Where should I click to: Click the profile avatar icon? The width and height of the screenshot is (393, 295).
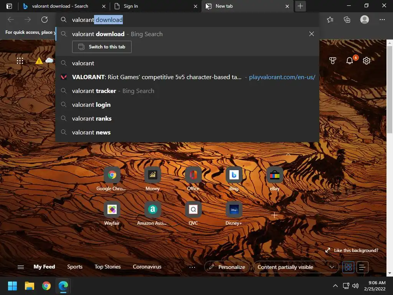click(x=365, y=20)
